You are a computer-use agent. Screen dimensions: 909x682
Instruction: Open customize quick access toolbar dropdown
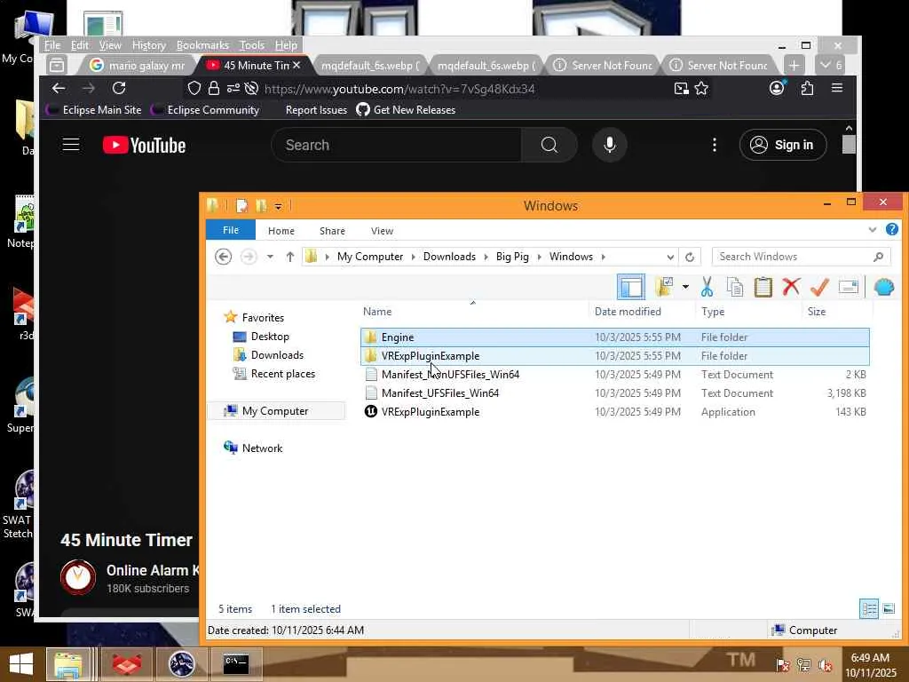click(x=278, y=206)
